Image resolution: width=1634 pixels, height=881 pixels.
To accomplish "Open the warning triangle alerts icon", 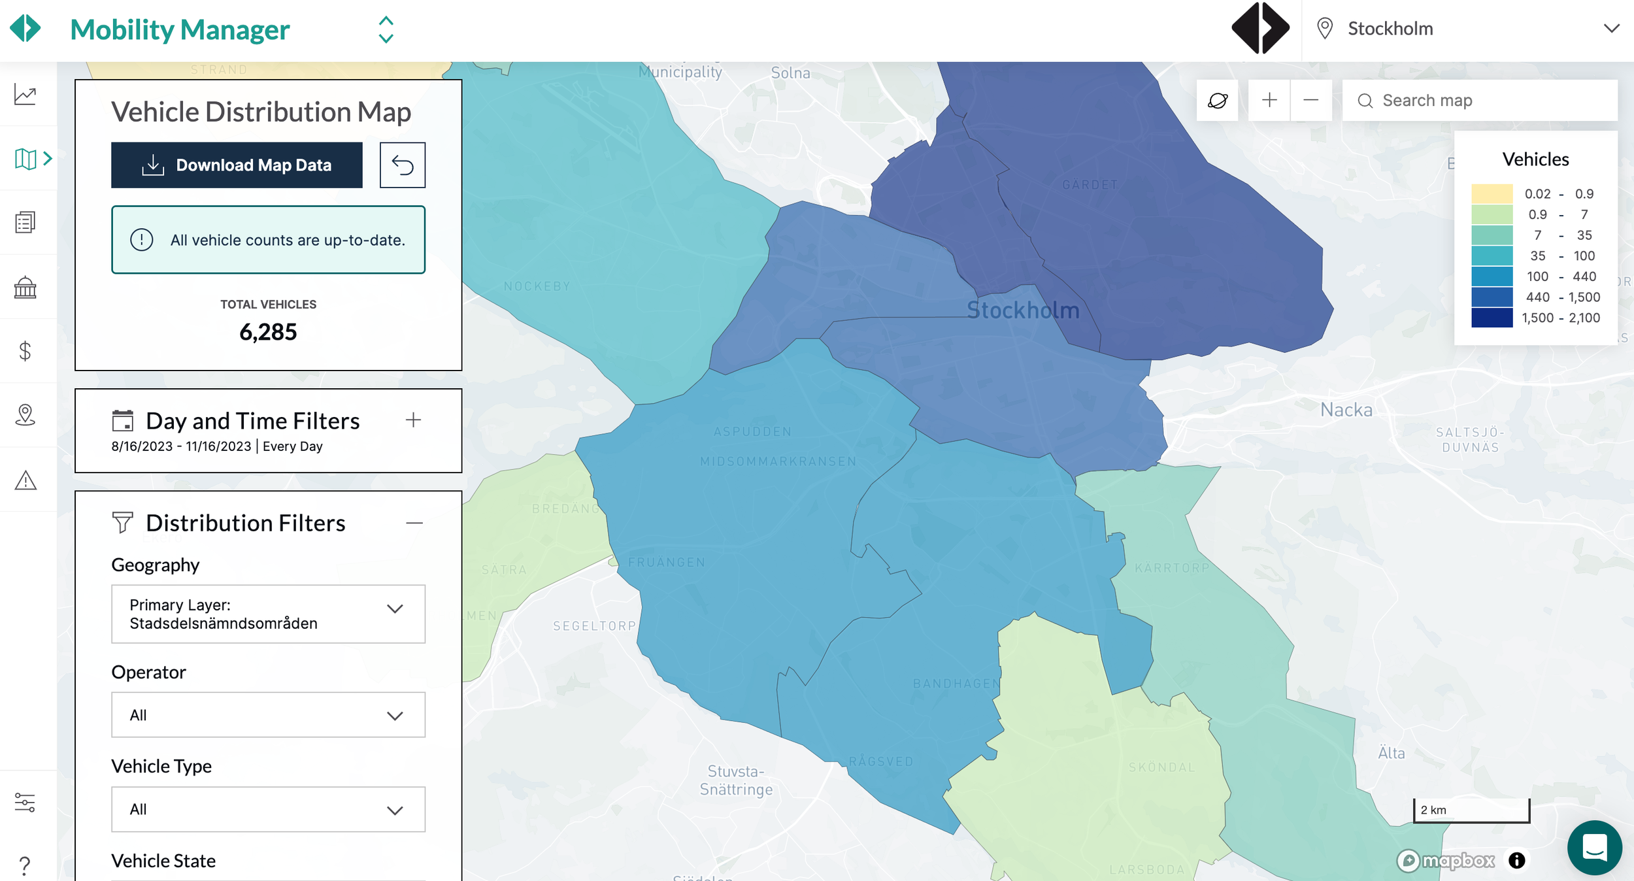I will (25, 480).
